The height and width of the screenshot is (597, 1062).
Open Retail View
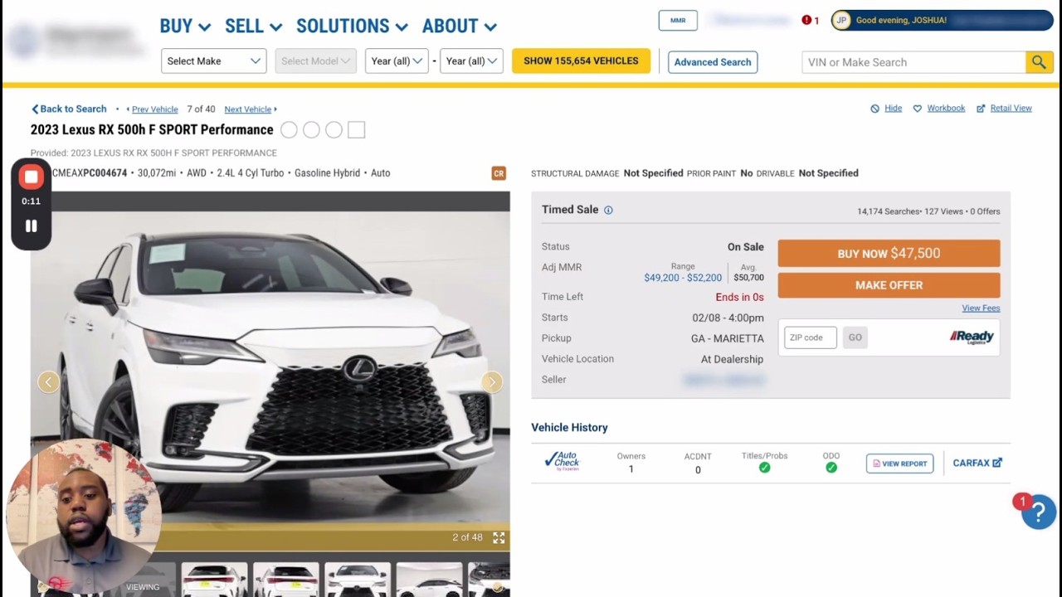point(1004,109)
